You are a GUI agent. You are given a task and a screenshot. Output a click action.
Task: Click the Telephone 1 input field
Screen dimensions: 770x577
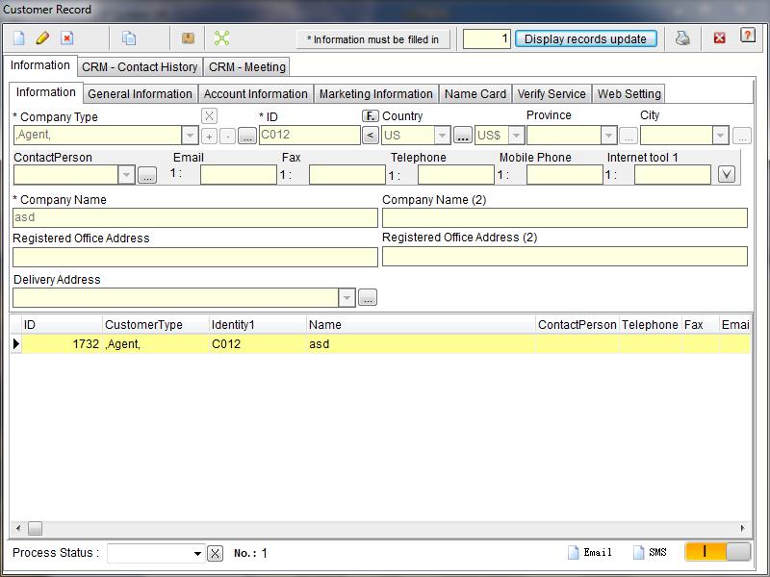[455, 175]
